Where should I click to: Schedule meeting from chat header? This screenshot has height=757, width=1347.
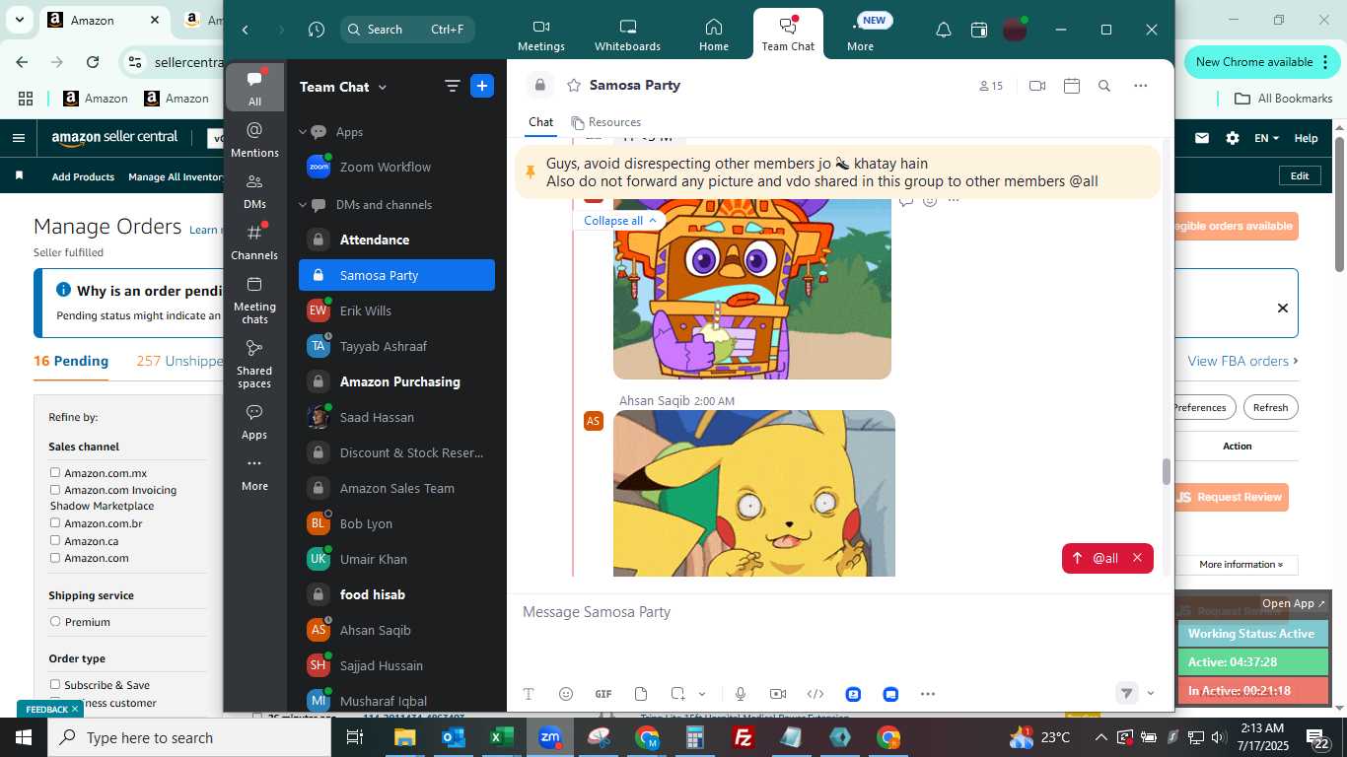point(1072,86)
